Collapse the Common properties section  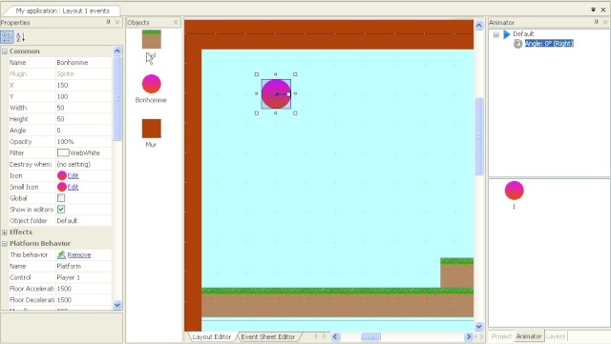click(x=5, y=51)
